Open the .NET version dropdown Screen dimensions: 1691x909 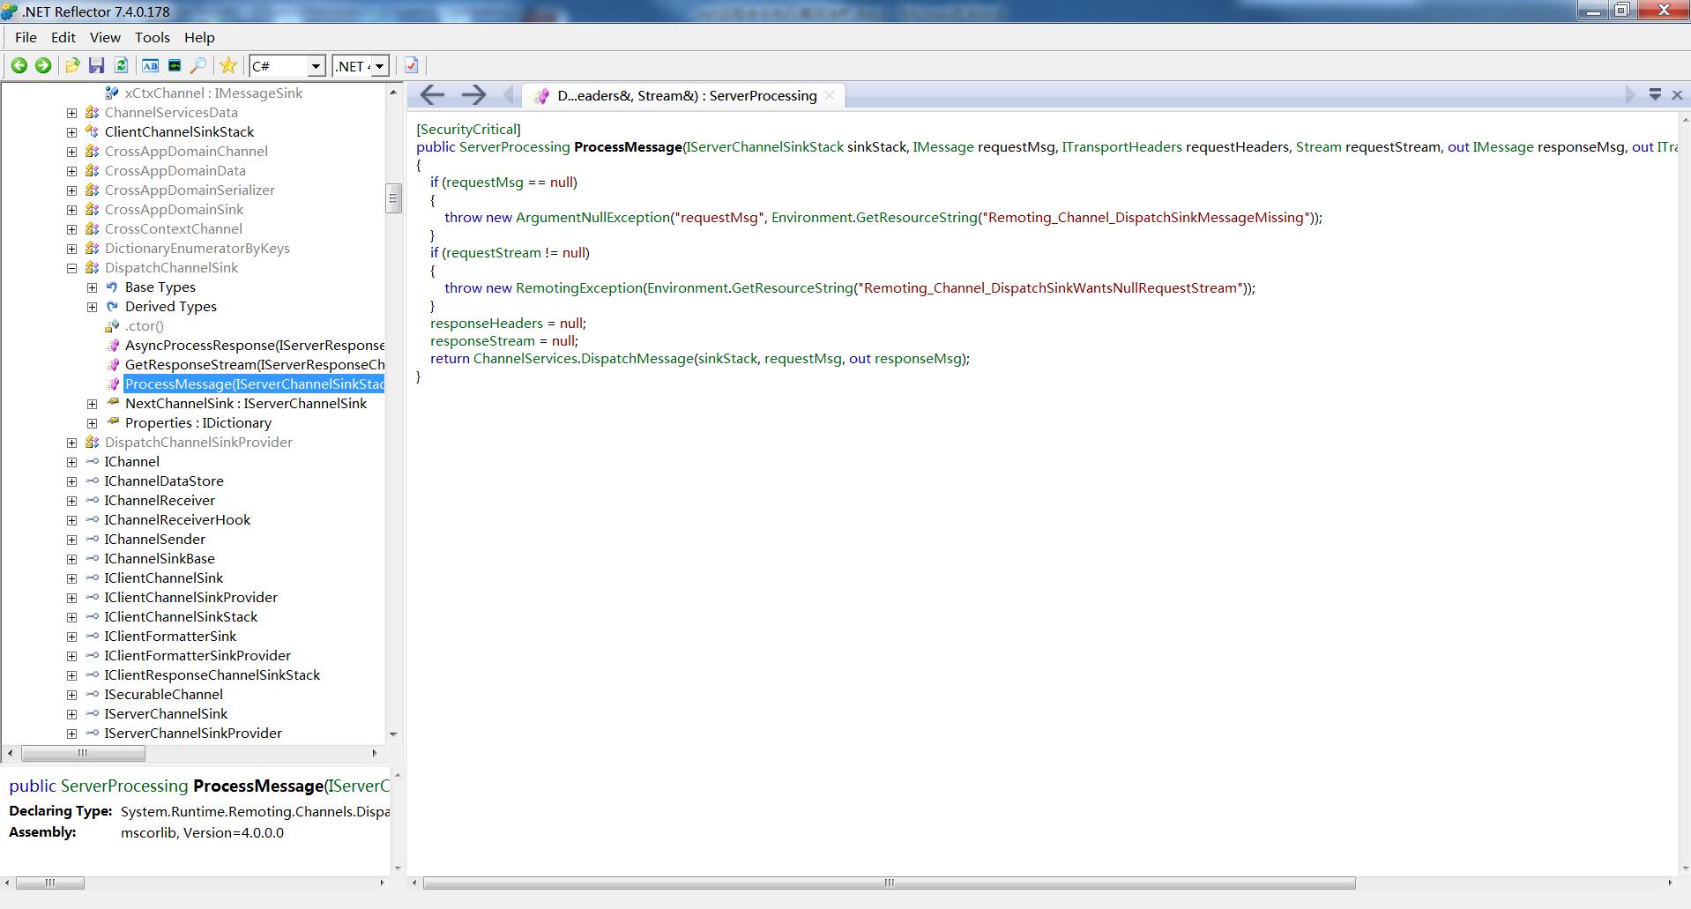point(361,66)
